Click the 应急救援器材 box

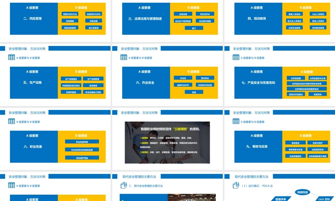295,156
